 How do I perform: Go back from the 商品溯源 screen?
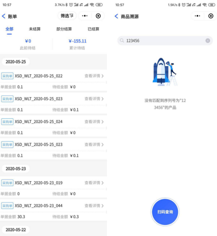tap(117, 16)
